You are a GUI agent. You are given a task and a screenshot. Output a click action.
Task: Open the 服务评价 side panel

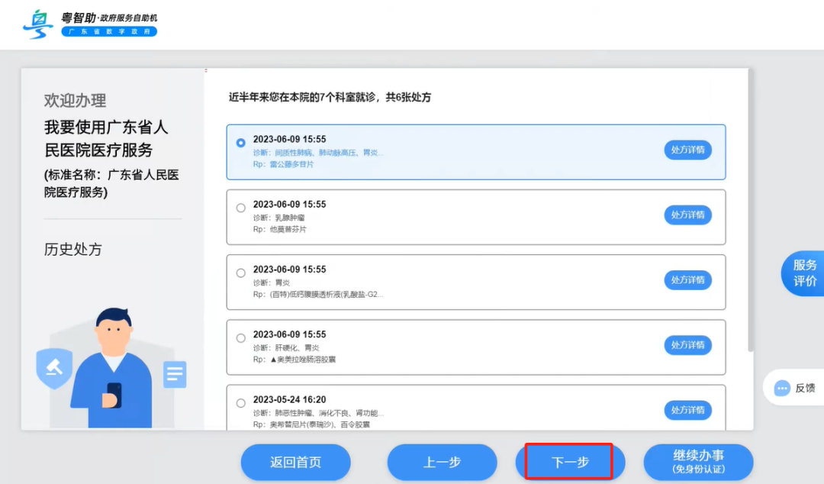click(x=805, y=273)
